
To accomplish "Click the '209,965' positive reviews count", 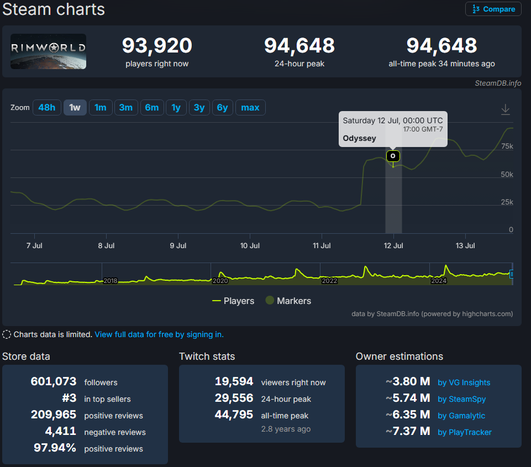I will pos(54,414).
